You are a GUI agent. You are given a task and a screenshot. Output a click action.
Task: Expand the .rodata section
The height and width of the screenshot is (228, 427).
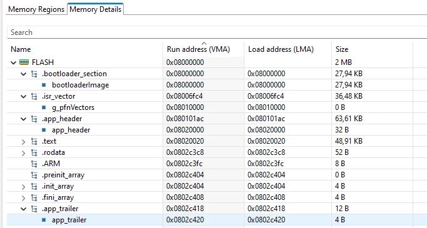23,153
